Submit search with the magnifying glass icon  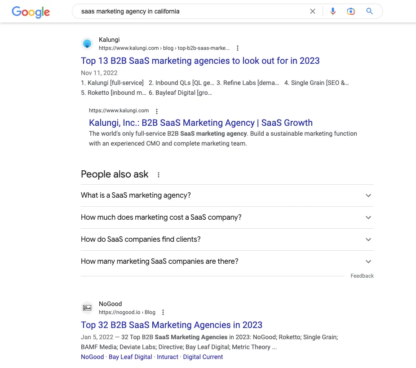pyautogui.click(x=369, y=11)
